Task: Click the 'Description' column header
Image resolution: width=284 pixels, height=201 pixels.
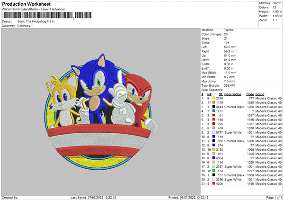Action: 233,94
